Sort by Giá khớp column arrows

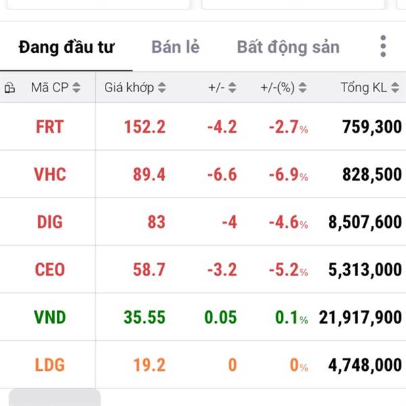(x=162, y=87)
